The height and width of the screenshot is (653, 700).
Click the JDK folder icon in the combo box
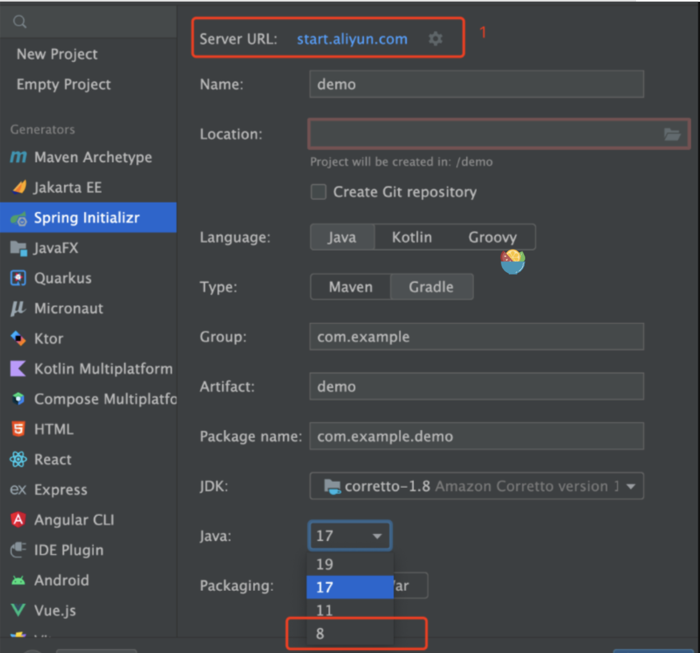(x=332, y=487)
